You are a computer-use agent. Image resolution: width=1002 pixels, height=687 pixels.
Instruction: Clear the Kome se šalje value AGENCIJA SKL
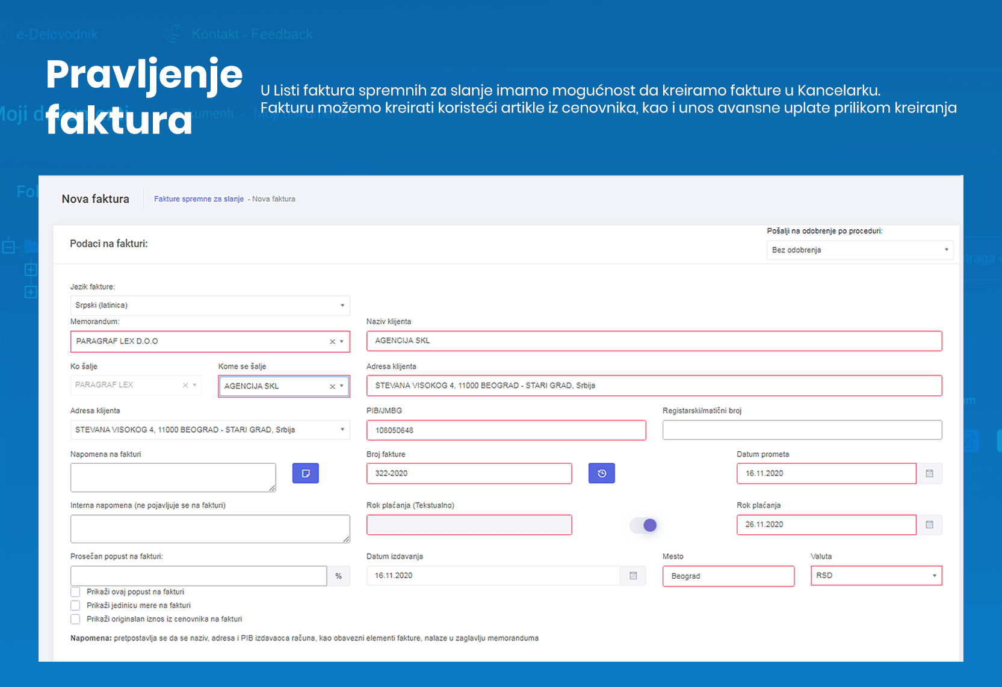[332, 386]
